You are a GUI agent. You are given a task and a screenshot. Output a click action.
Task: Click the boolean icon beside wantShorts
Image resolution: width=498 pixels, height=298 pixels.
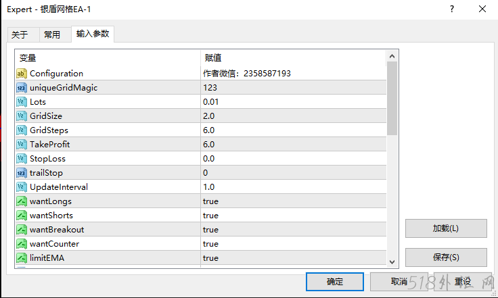21,216
